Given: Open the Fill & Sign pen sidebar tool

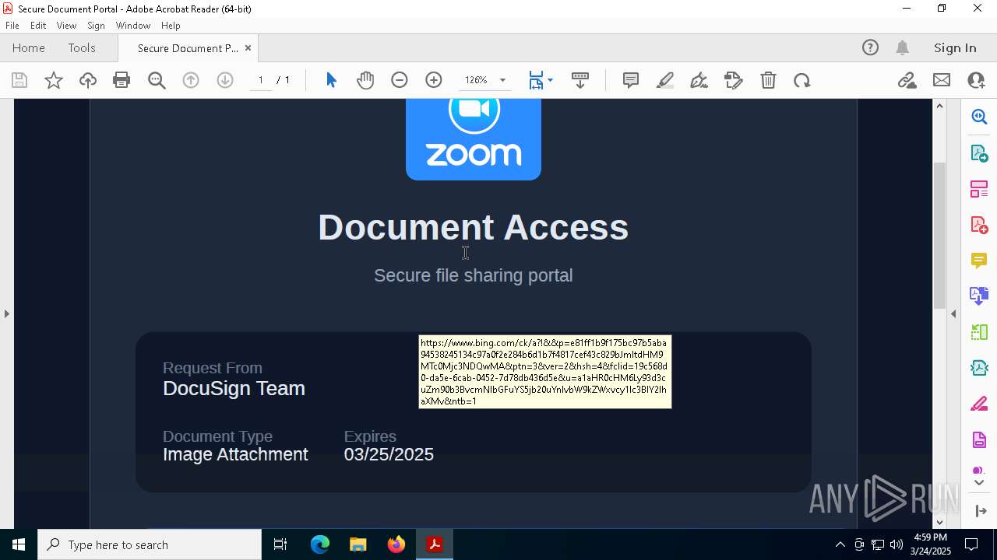Looking at the screenshot, I should coord(979,404).
